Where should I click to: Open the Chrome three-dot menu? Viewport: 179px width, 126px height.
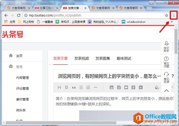(174, 15)
